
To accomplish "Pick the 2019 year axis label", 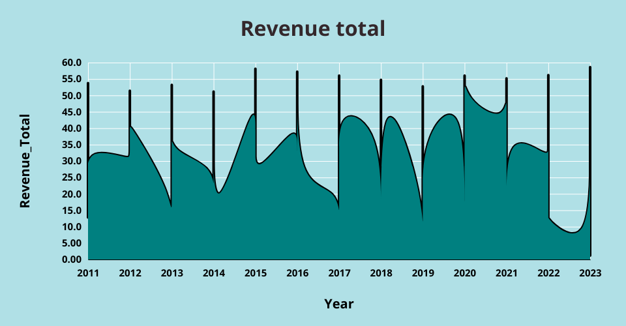I will pyautogui.click(x=423, y=273).
